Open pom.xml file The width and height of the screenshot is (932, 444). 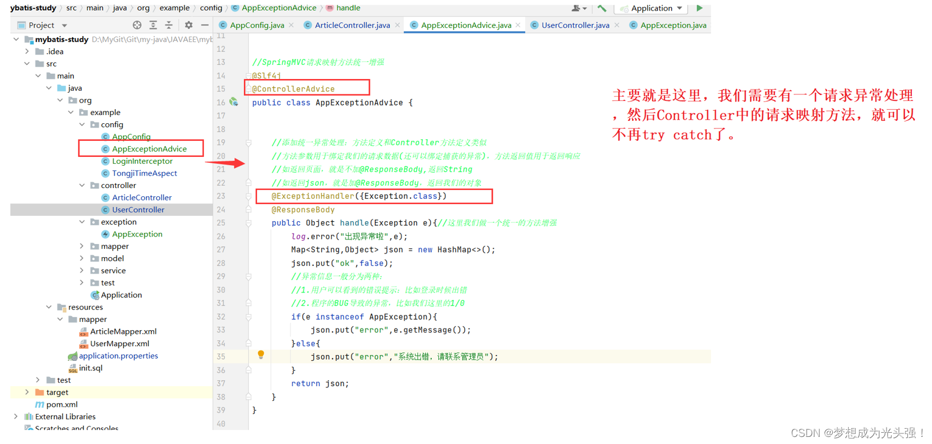(62, 404)
